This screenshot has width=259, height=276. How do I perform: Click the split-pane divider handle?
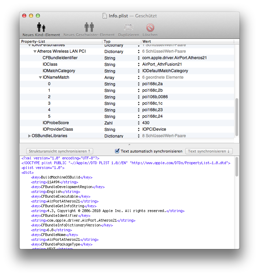point(129,145)
